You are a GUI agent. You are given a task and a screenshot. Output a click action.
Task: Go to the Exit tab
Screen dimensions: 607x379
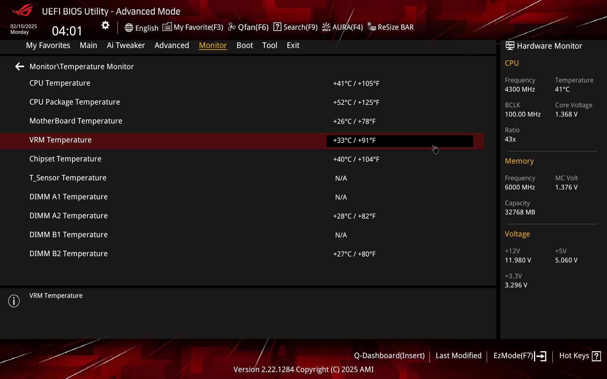coord(293,45)
